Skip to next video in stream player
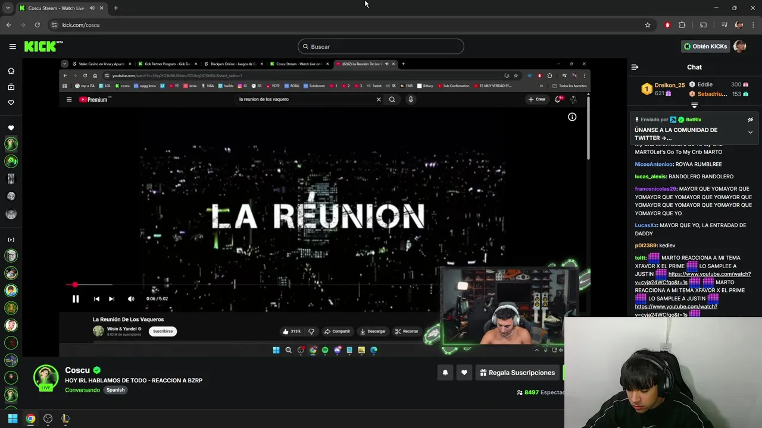The width and height of the screenshot is (762, 428). (111, 299)
